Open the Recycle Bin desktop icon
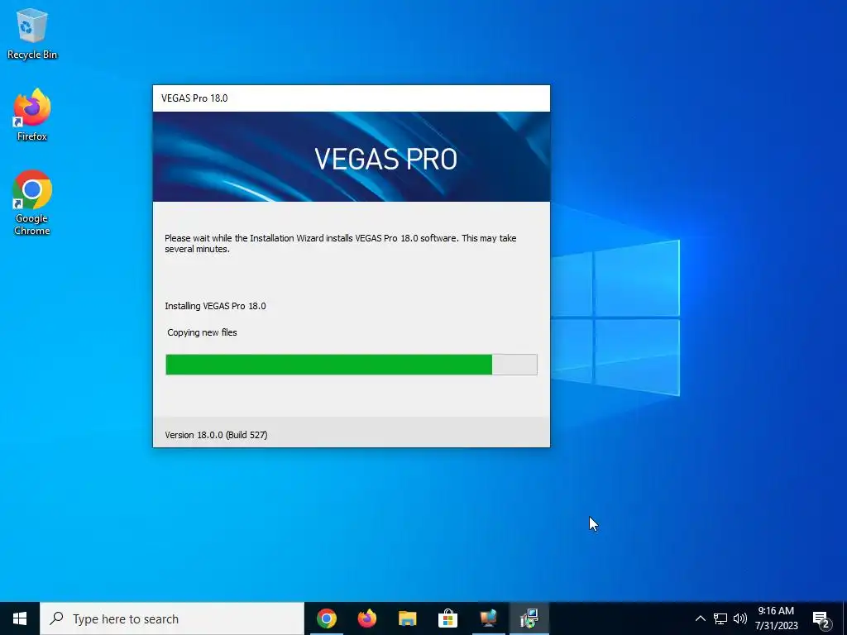The height and width of the screenshot is (635, 847). tap(32, 33)
